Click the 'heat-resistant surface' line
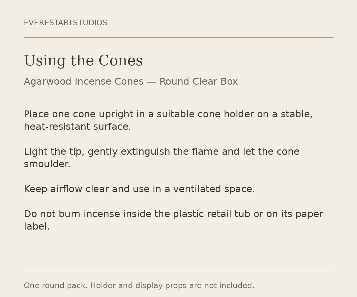 pyautogui.click(x=77, y=127)
